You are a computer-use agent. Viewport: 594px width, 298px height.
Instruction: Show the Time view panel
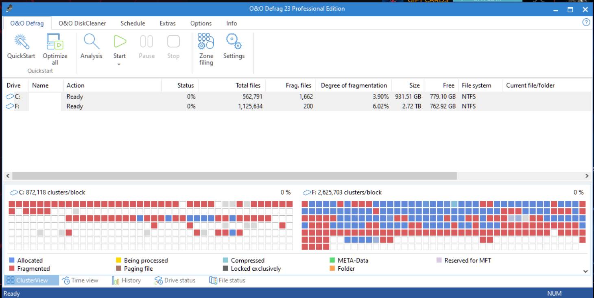tap(80, 280)
